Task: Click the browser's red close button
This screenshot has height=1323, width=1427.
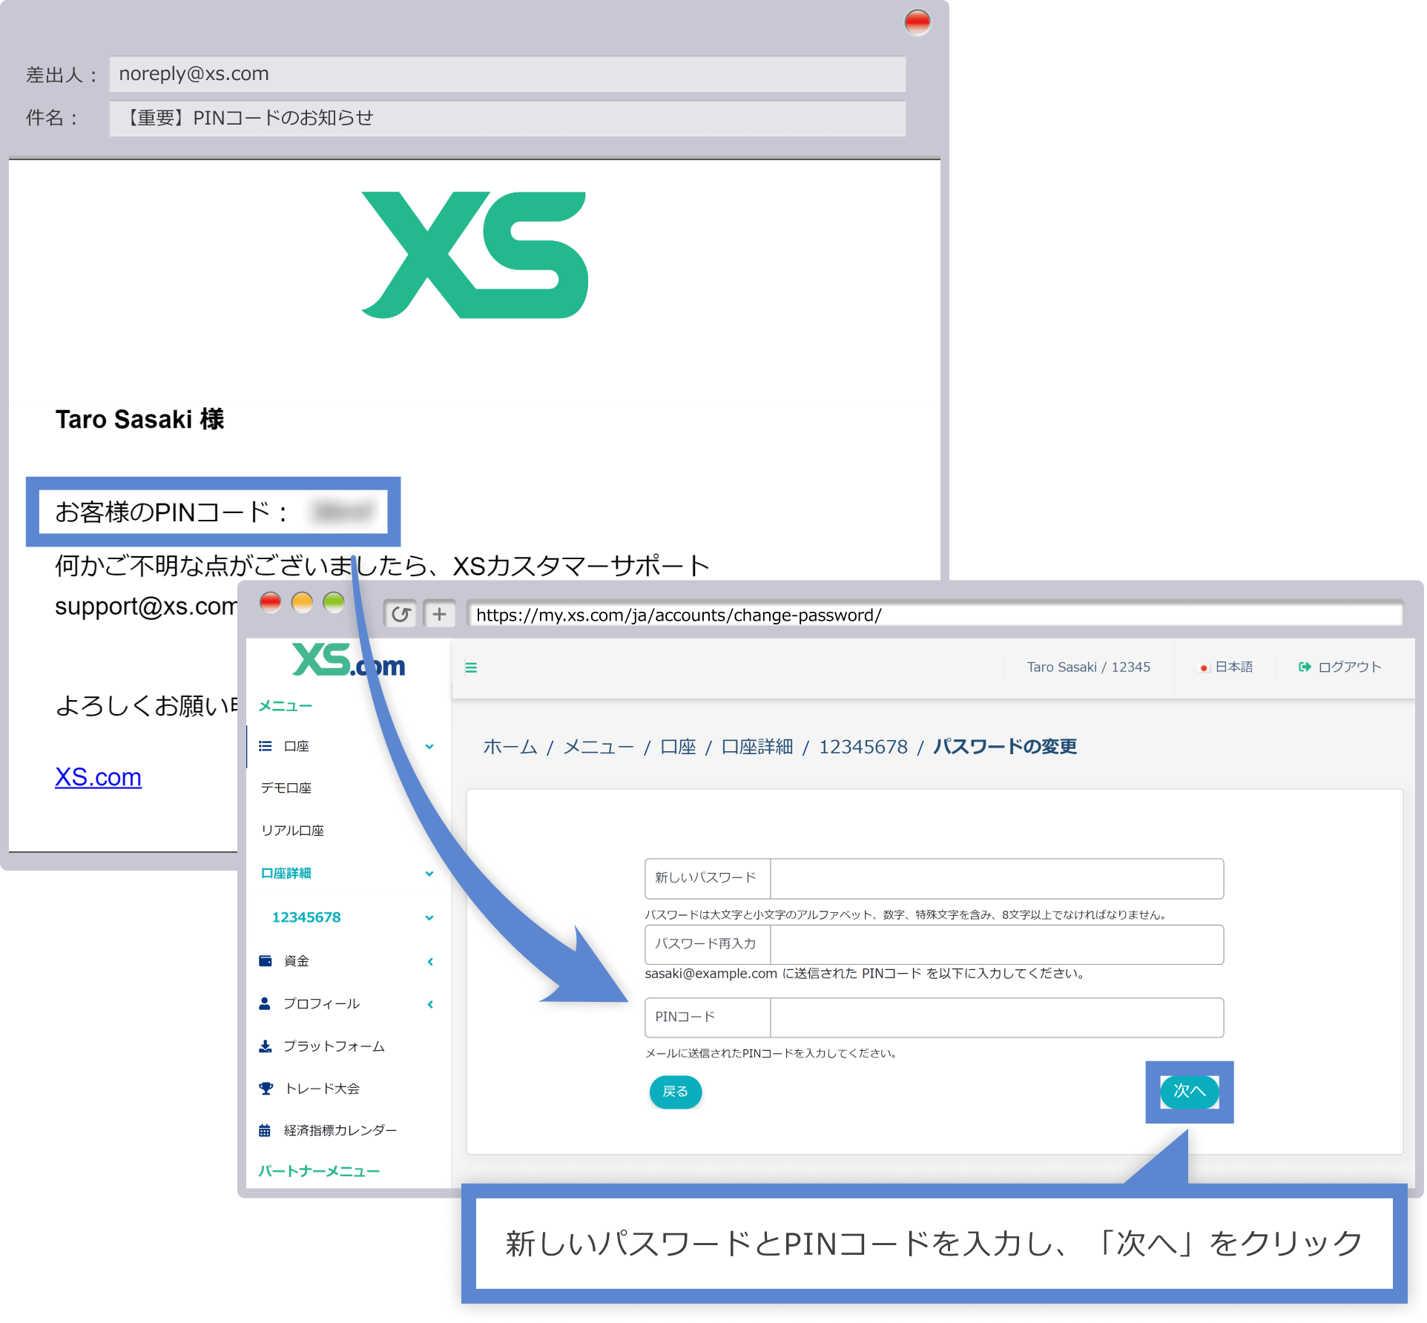Action: click(x=270, y=602)
